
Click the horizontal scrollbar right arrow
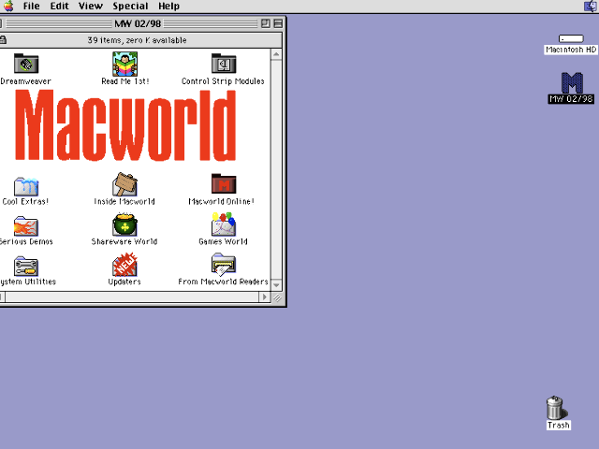(x=265, y=297)
